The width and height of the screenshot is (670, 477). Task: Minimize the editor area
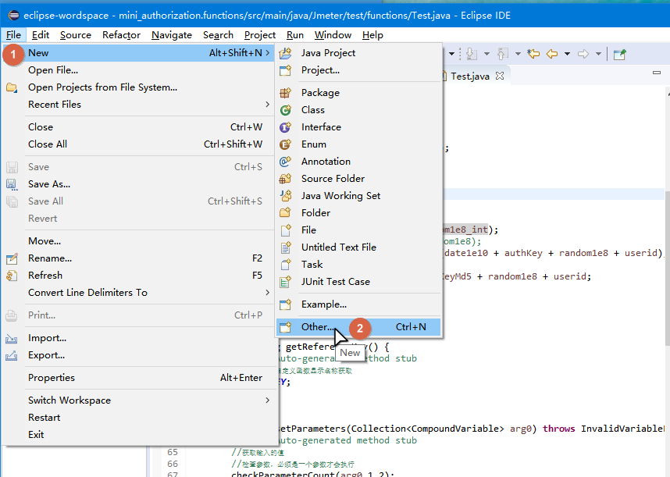657,73
